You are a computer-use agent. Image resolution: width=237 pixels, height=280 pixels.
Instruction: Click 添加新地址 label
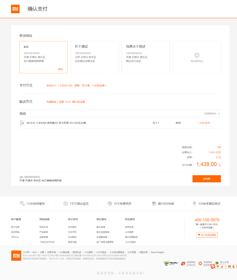(x=197, y=61)
